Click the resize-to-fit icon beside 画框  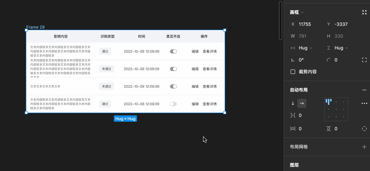[364, 13]
